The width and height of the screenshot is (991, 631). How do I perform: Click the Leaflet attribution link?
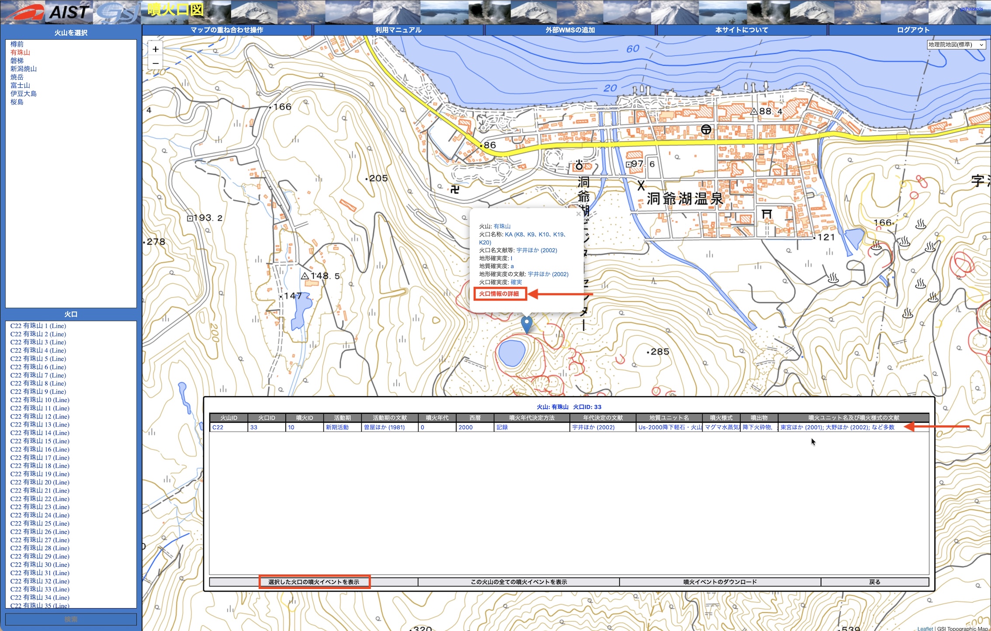[x=925, y=628]
